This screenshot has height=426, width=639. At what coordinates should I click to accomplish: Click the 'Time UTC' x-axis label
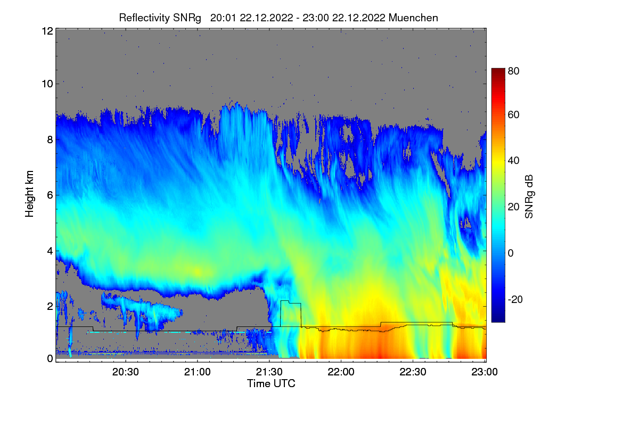[271, 383]
